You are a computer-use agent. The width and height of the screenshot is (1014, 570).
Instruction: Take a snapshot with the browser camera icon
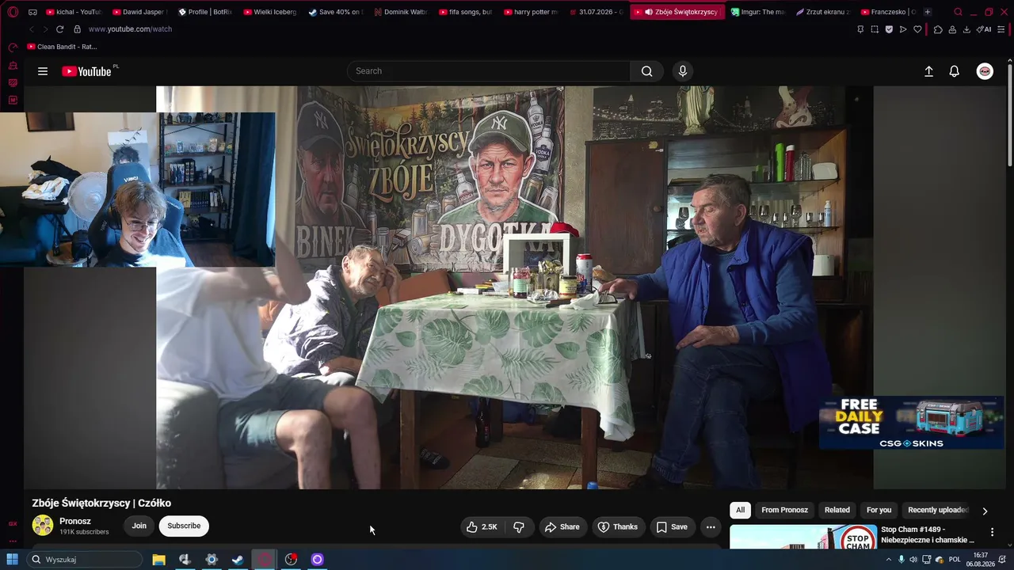pos(875,29)
